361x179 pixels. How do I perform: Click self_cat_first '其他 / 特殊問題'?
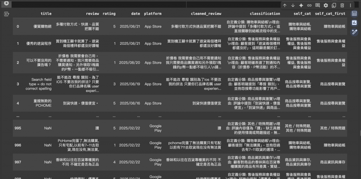[333, 128]
